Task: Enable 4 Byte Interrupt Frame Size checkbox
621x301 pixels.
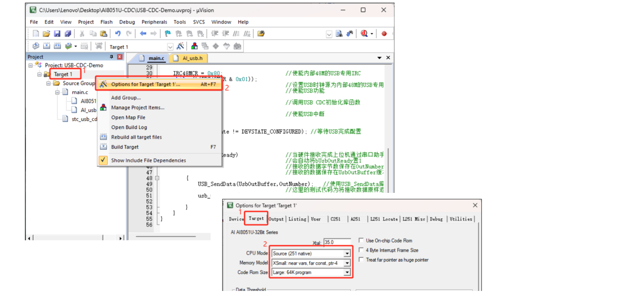Action: point(361,250)
